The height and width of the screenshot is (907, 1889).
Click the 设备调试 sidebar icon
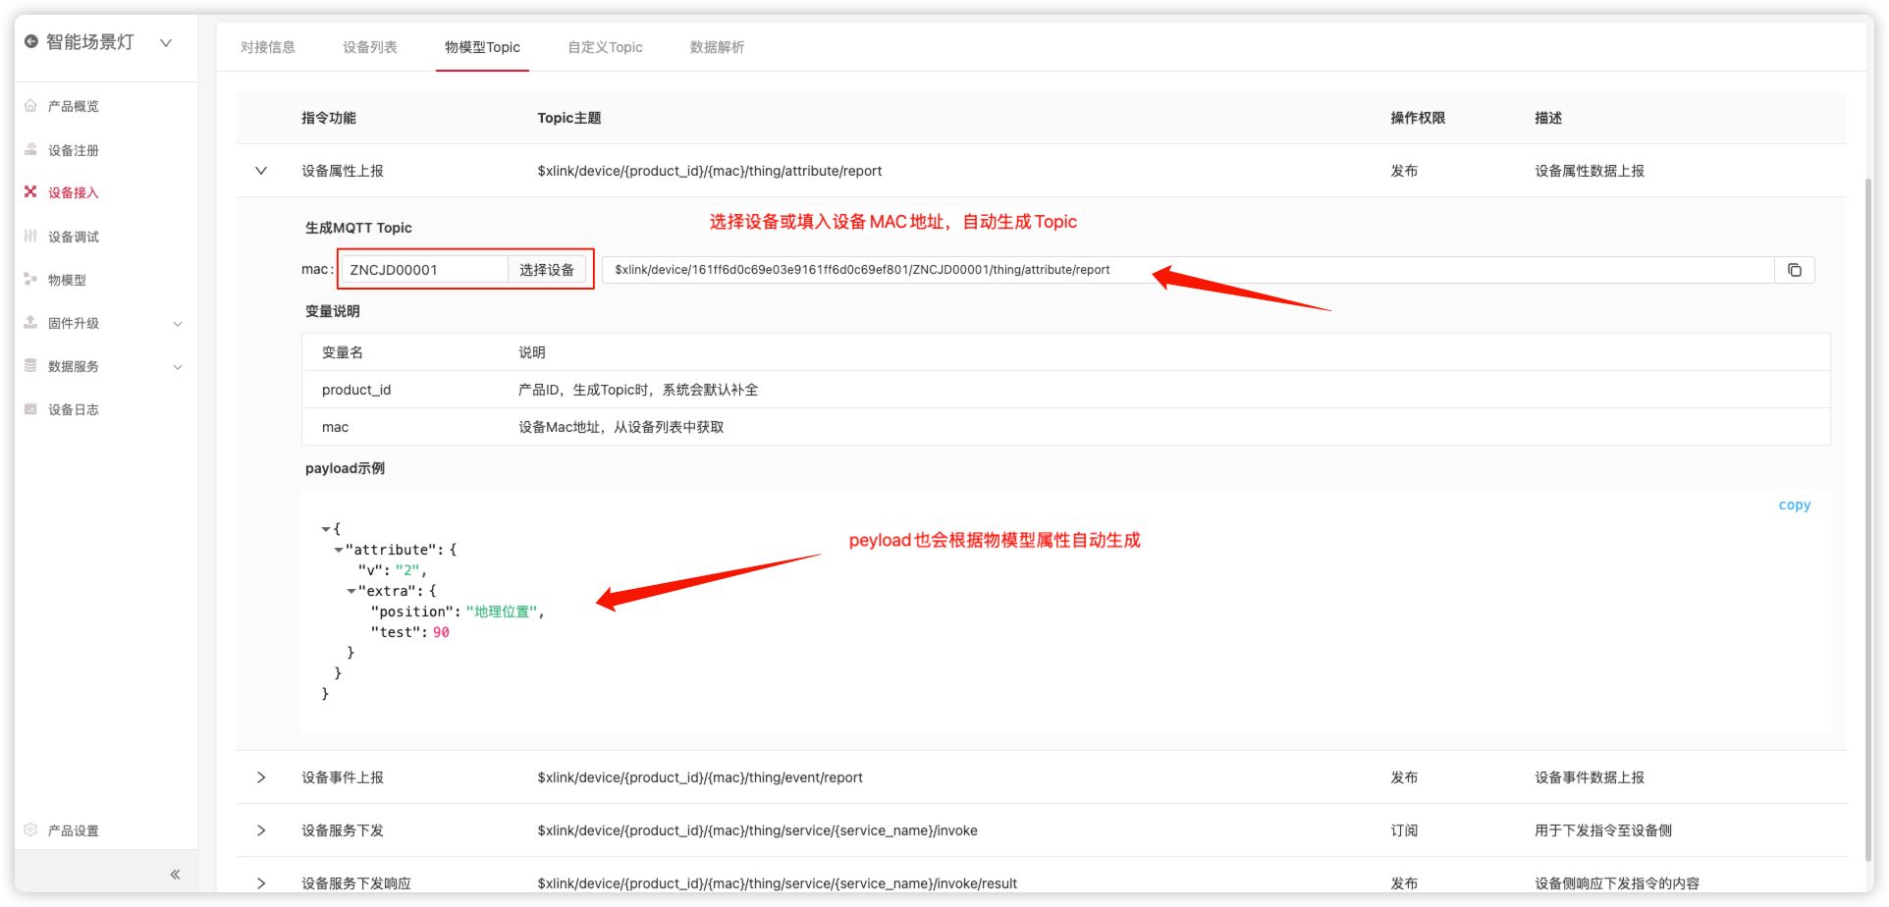[30, 237]
